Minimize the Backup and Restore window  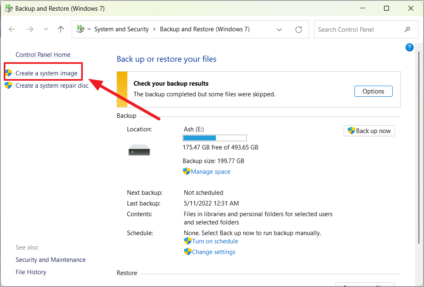coord(363,8)
